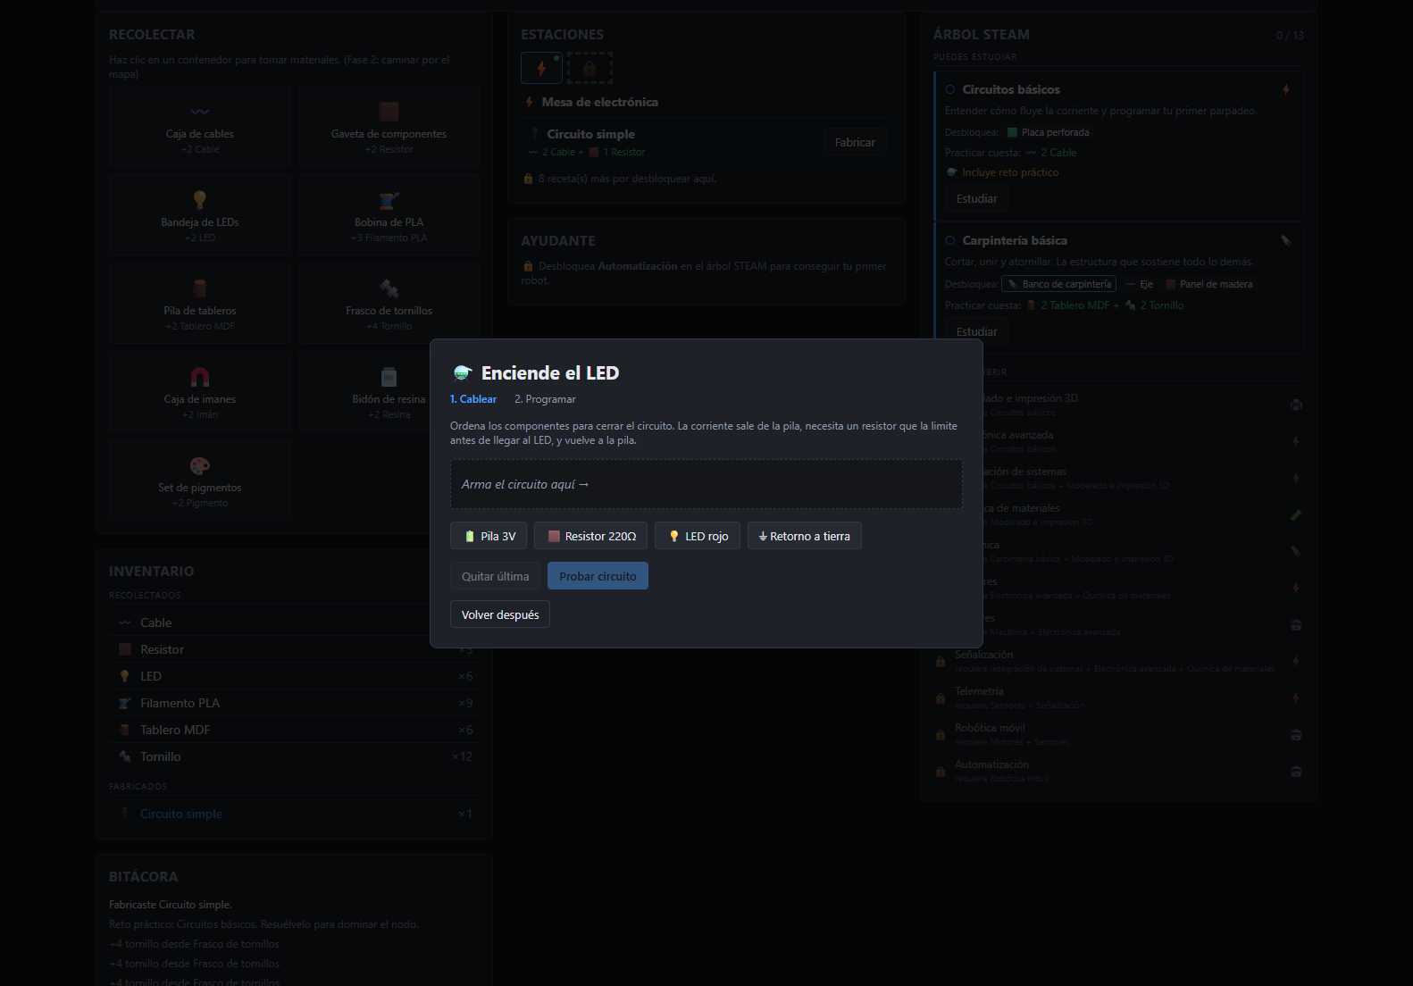Click the thread spool icon on Bobina de PLA
Screen dimensions: 1413x986
tap(389, 200)
